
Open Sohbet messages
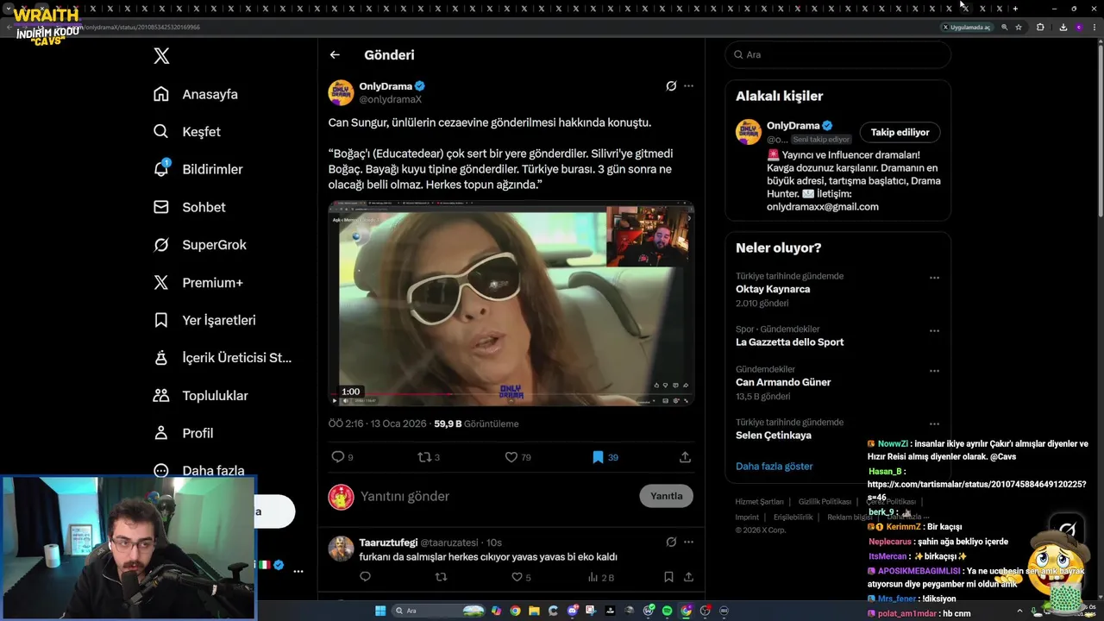click(189, 207)
